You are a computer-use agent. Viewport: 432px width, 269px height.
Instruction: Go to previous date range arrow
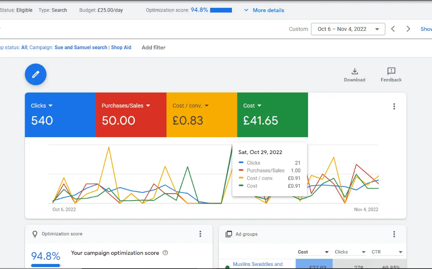pos(393,29)
